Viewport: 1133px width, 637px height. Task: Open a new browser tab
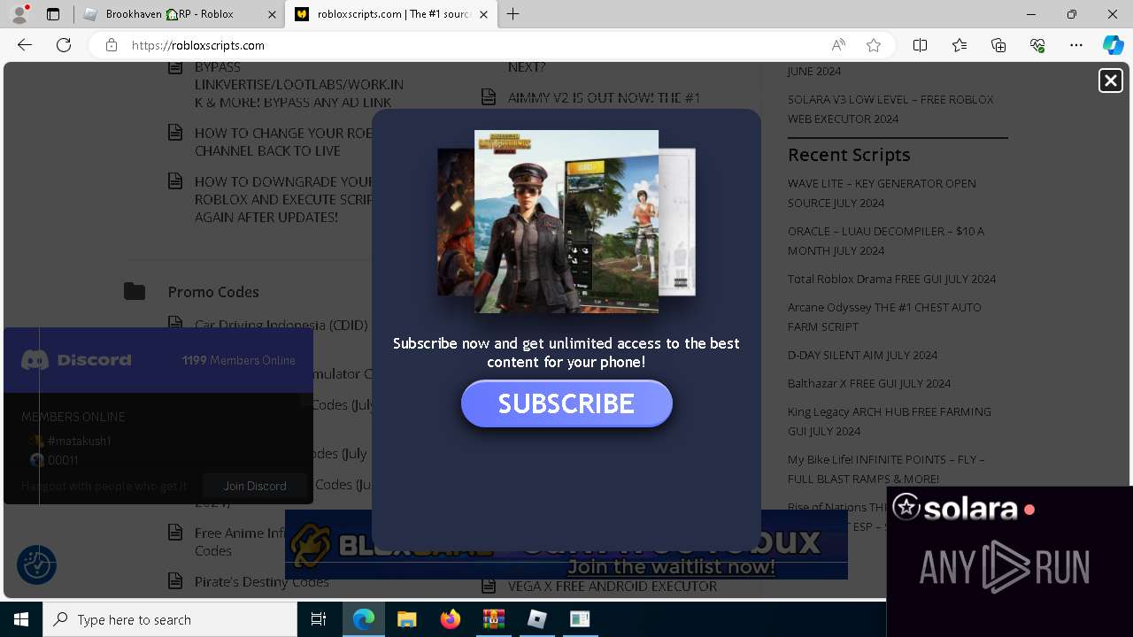(x=513, y=14)
